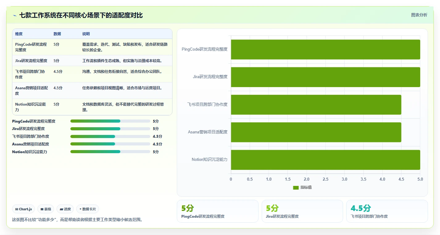Click the x-axis tick '0.5'

[250, 179]
